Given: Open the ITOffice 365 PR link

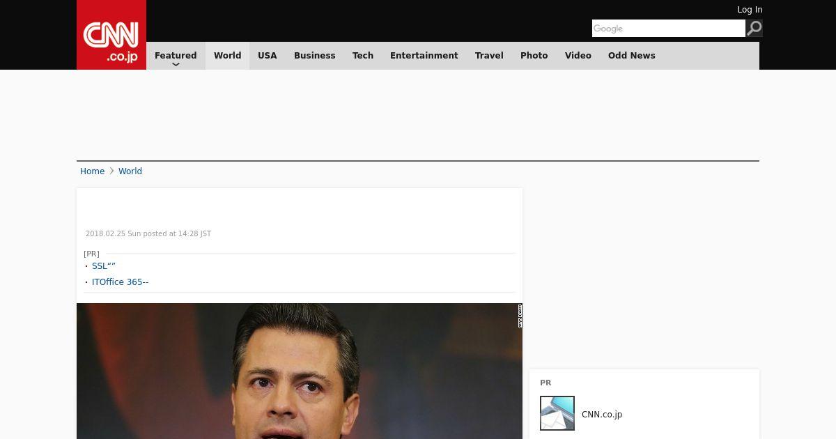Looking at the screenshot, I should [x=121, y=282].
